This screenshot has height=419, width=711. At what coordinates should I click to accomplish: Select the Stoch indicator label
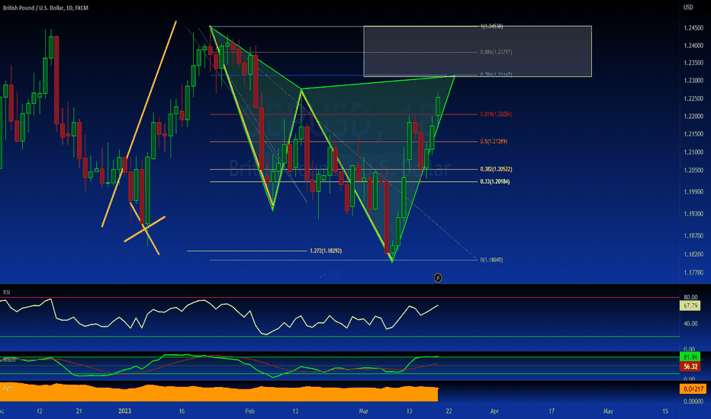9,360
